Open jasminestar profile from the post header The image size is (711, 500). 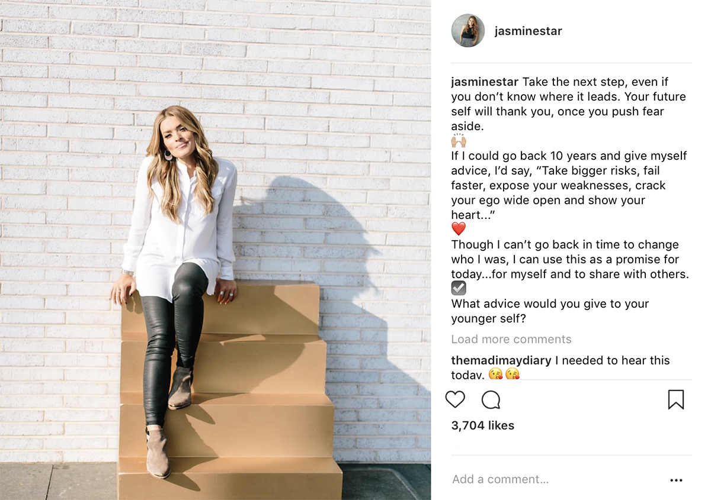(528, 31)
